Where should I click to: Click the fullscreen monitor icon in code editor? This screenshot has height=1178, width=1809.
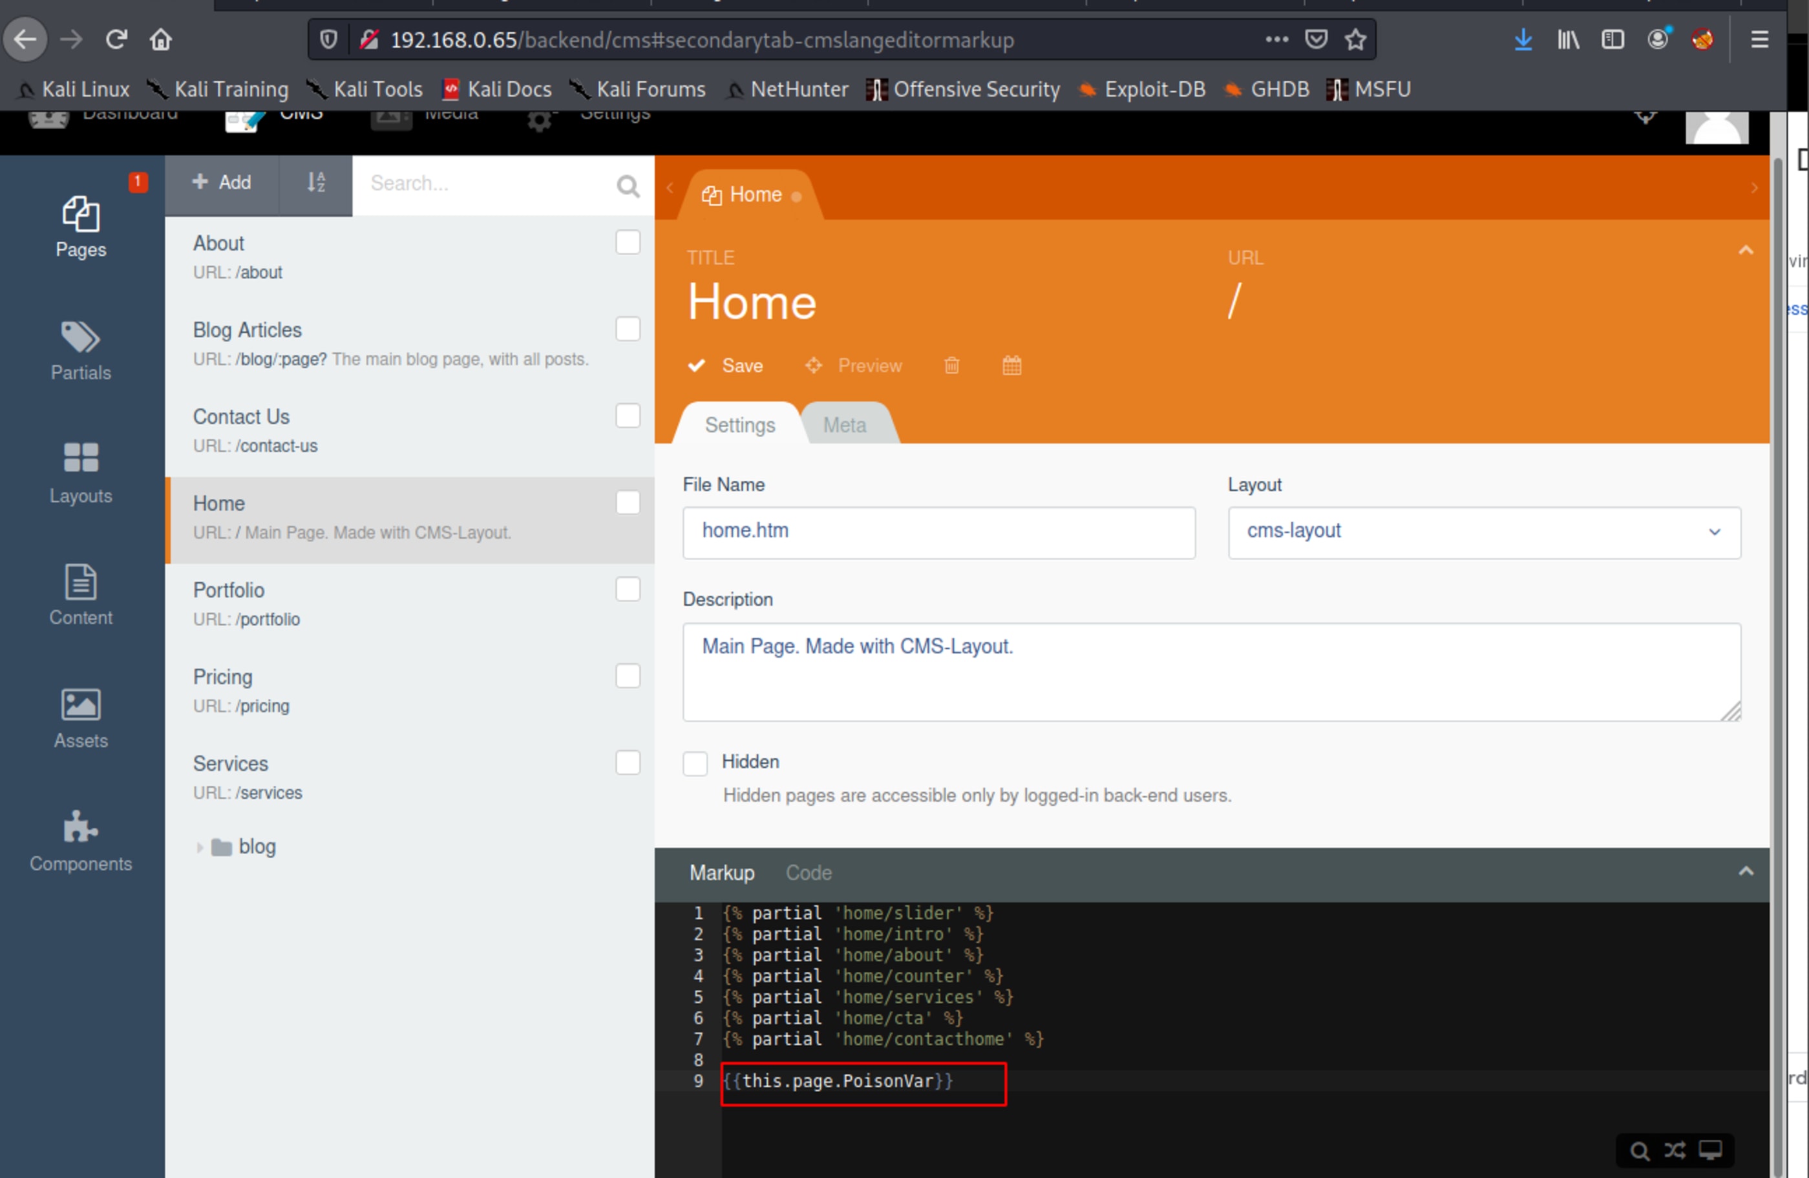1710,1150
